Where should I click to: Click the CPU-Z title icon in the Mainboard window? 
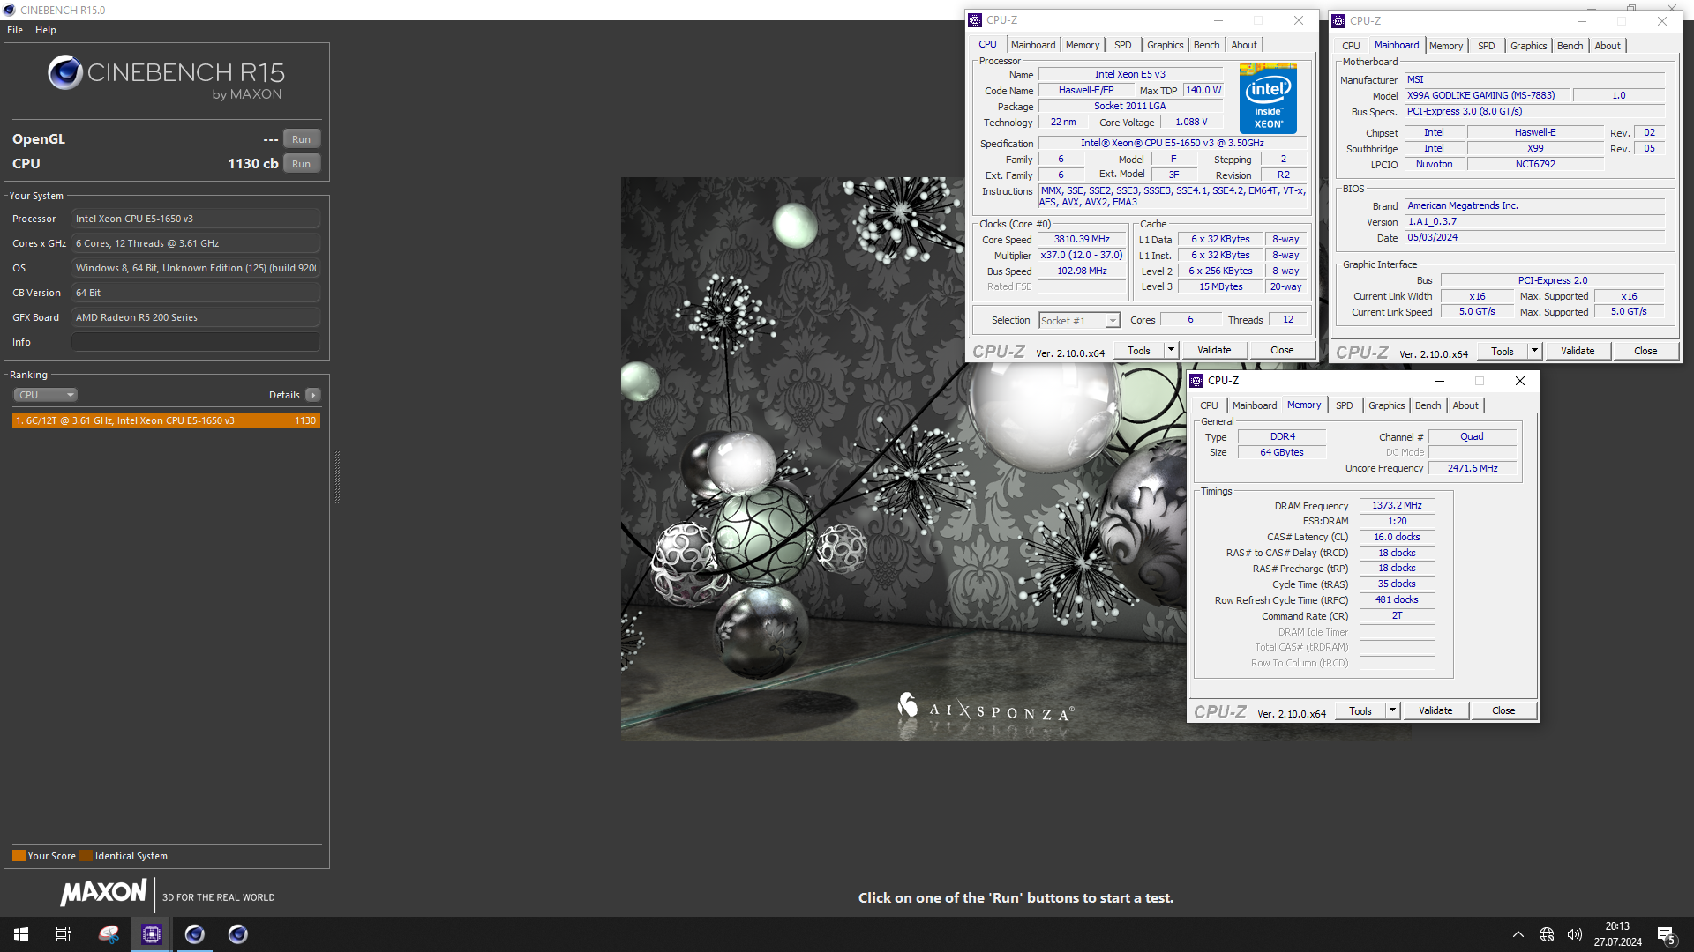(x=1338, y=21)
